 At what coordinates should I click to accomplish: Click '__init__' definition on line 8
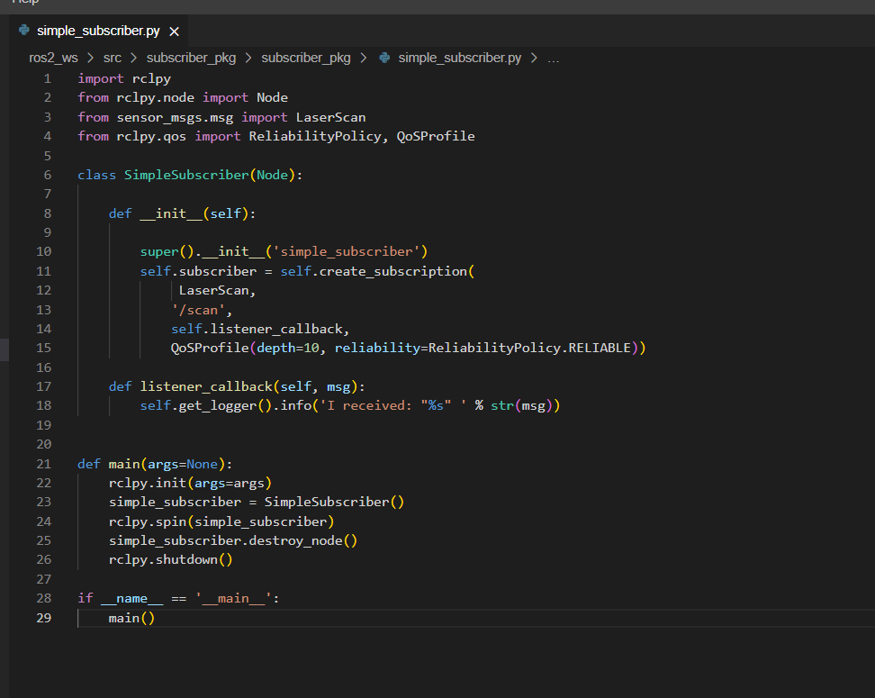click(x=171, y=213)
